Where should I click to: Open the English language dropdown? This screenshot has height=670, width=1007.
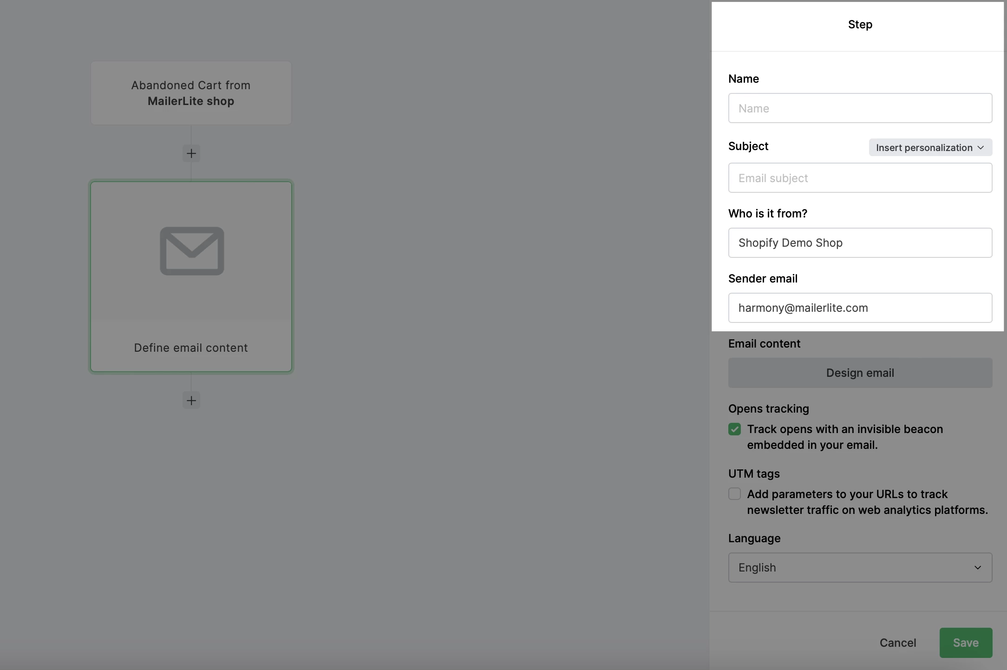tap(859, 568)
